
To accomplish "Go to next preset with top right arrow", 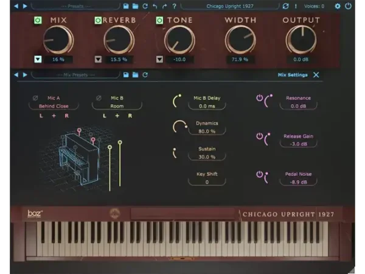I will [25, 6].
